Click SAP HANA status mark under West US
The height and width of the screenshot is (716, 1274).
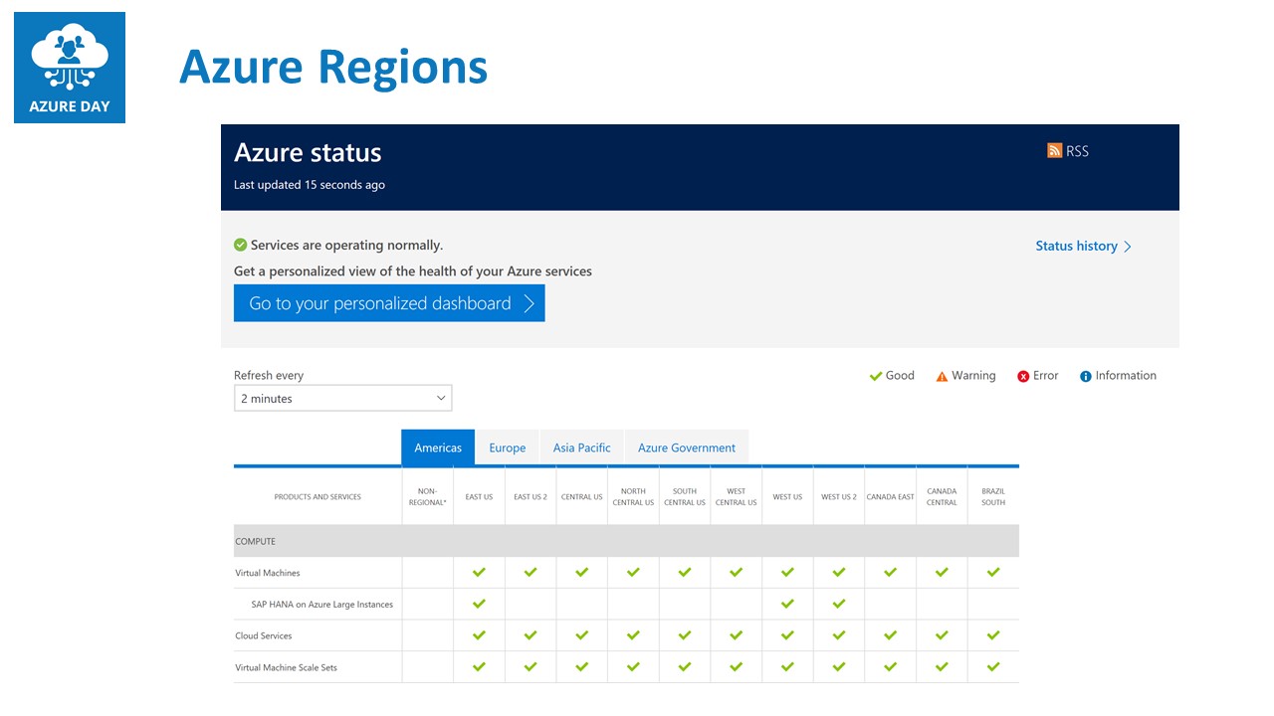(787, 604)
